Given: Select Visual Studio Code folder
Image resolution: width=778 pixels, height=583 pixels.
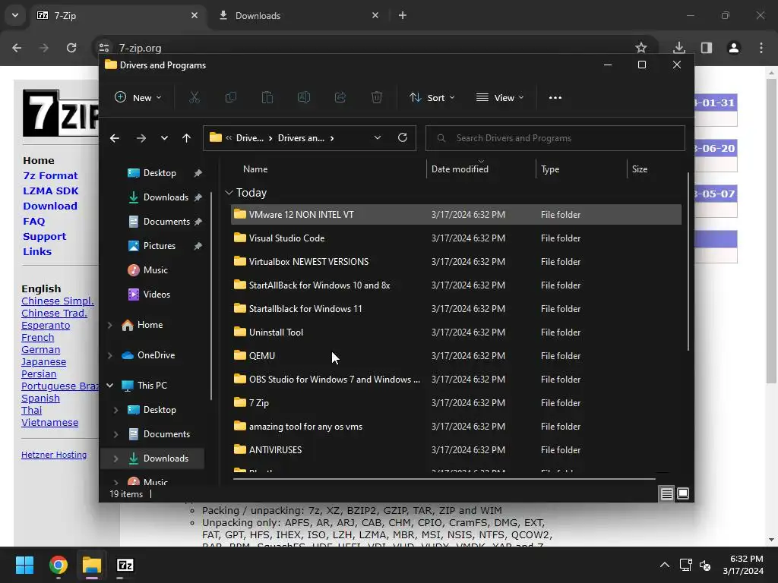Looking at the screenshot, I should coord(456,238).
